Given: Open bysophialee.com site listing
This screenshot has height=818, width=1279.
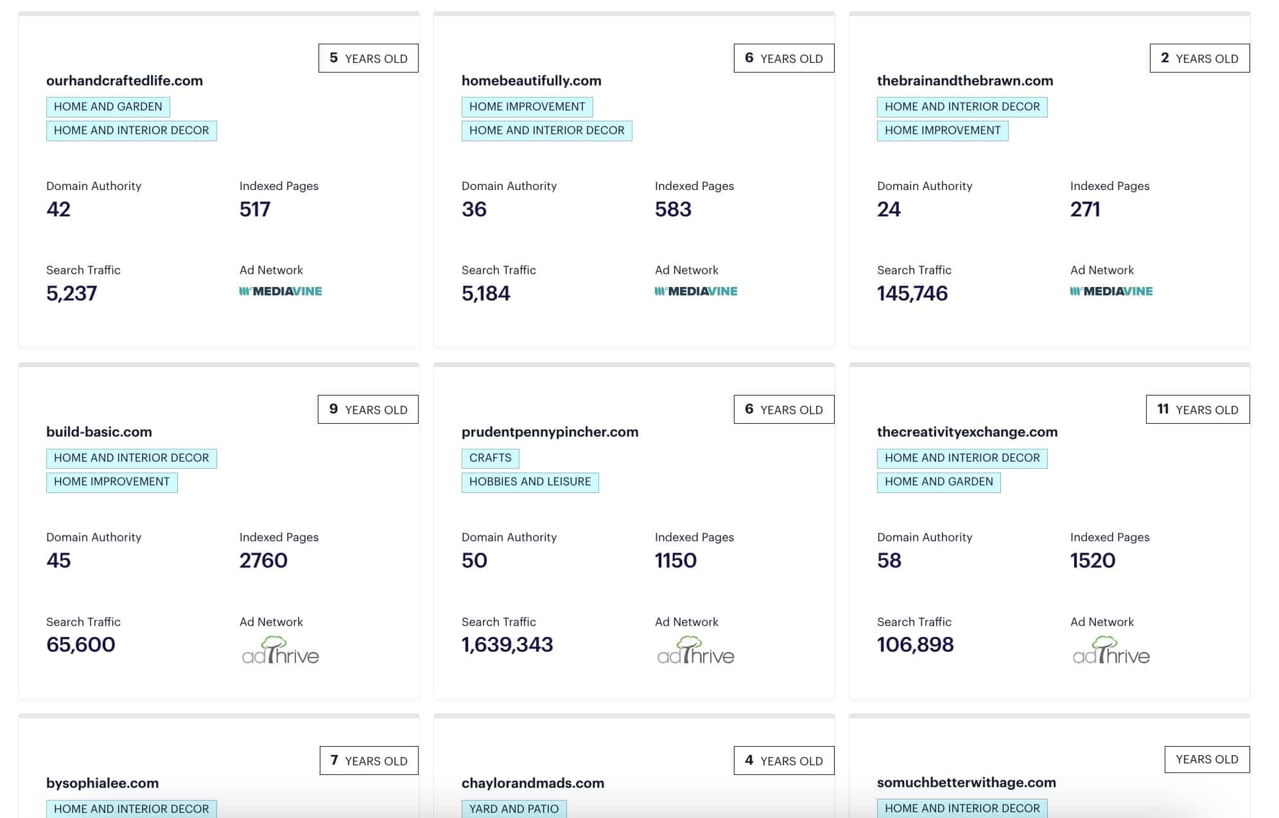Looking at the screenshot, I should click(103, 783).
